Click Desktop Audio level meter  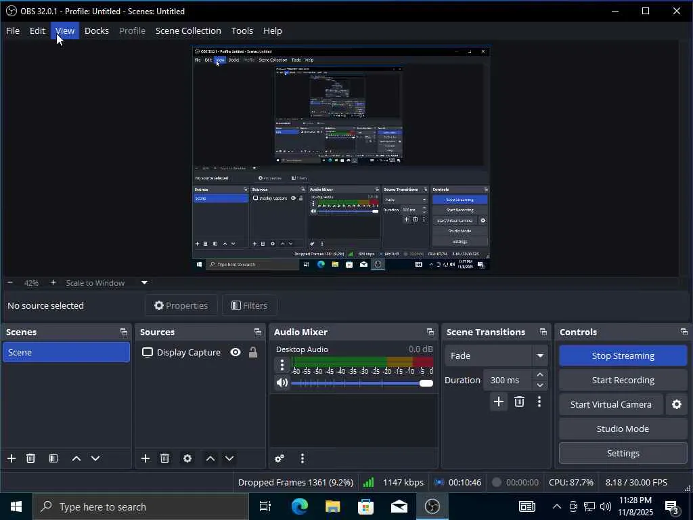(x=362, y=362)
